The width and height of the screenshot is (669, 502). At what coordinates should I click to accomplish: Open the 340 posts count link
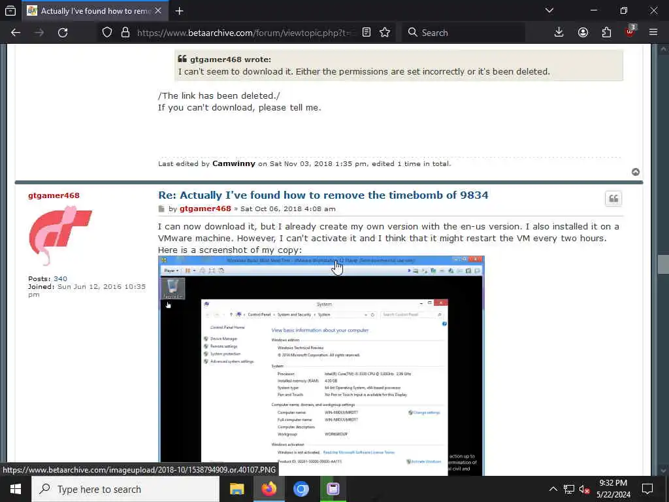60,278
